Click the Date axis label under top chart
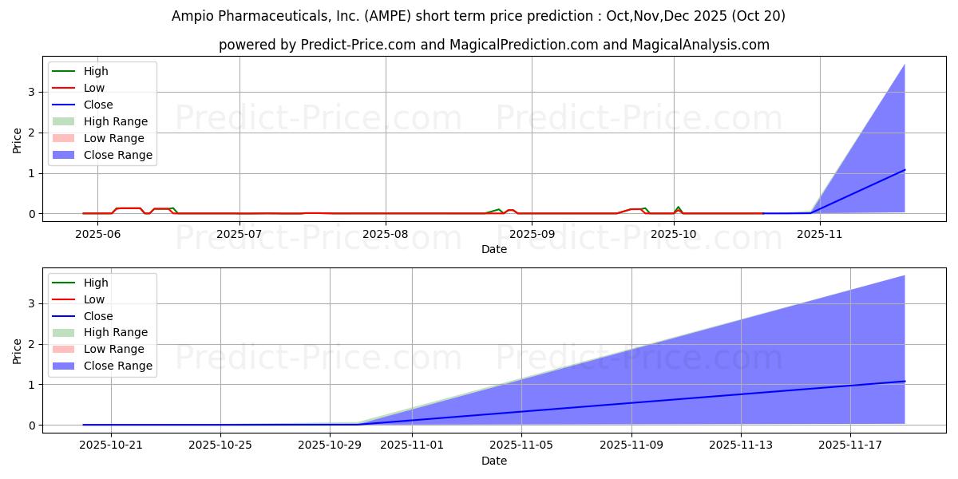 (x=494, y=249)
